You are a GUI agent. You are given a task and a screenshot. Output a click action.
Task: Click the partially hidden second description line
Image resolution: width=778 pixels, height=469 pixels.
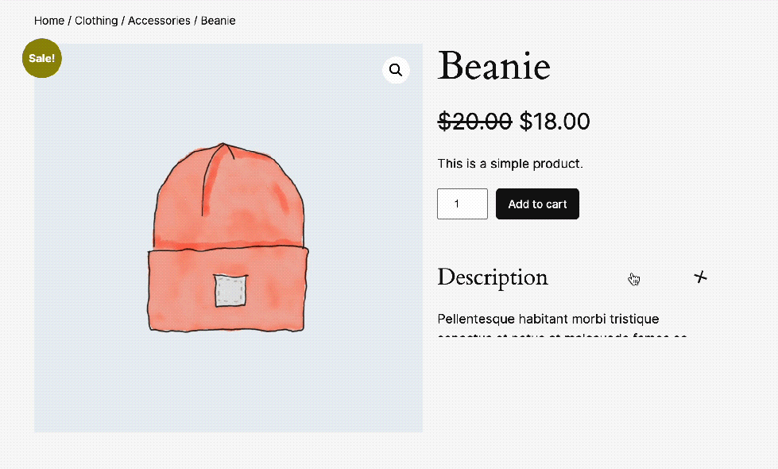click(561, 336)
